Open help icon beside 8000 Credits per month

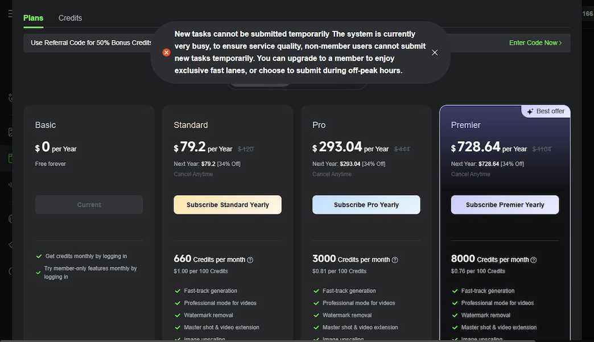tap(533, 260)
